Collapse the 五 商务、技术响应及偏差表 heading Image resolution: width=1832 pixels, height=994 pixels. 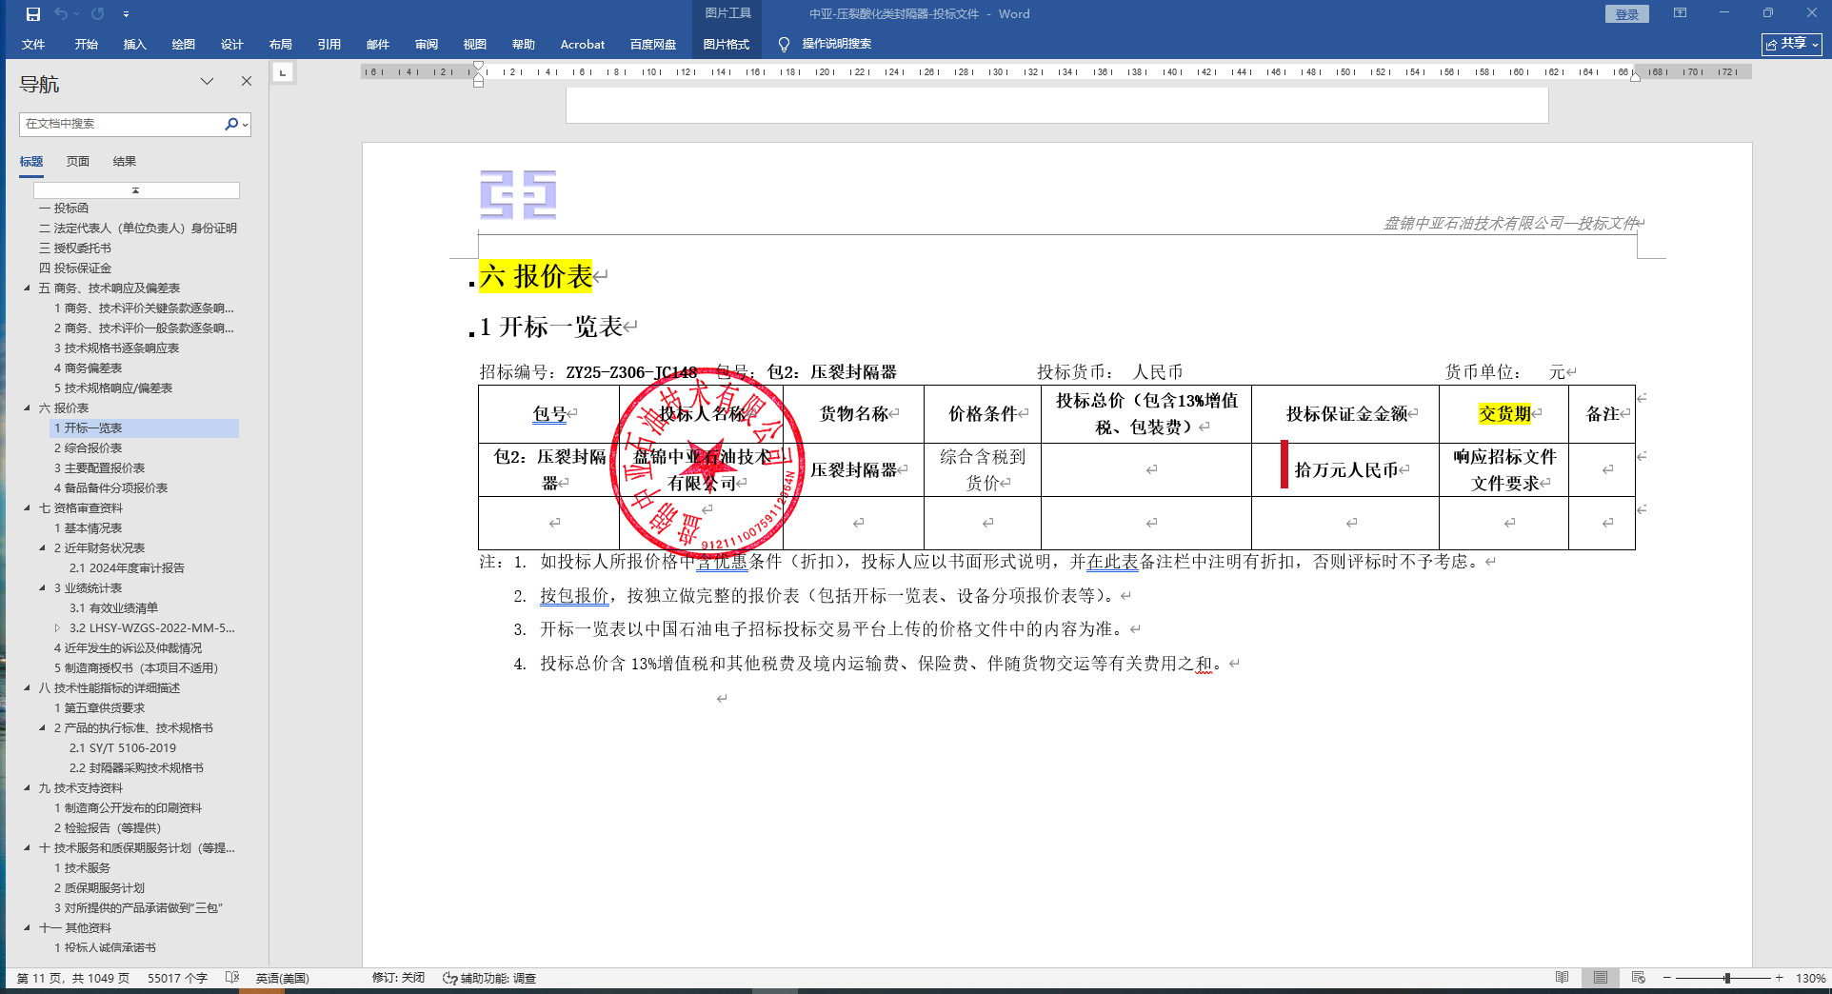pos(27,288)
